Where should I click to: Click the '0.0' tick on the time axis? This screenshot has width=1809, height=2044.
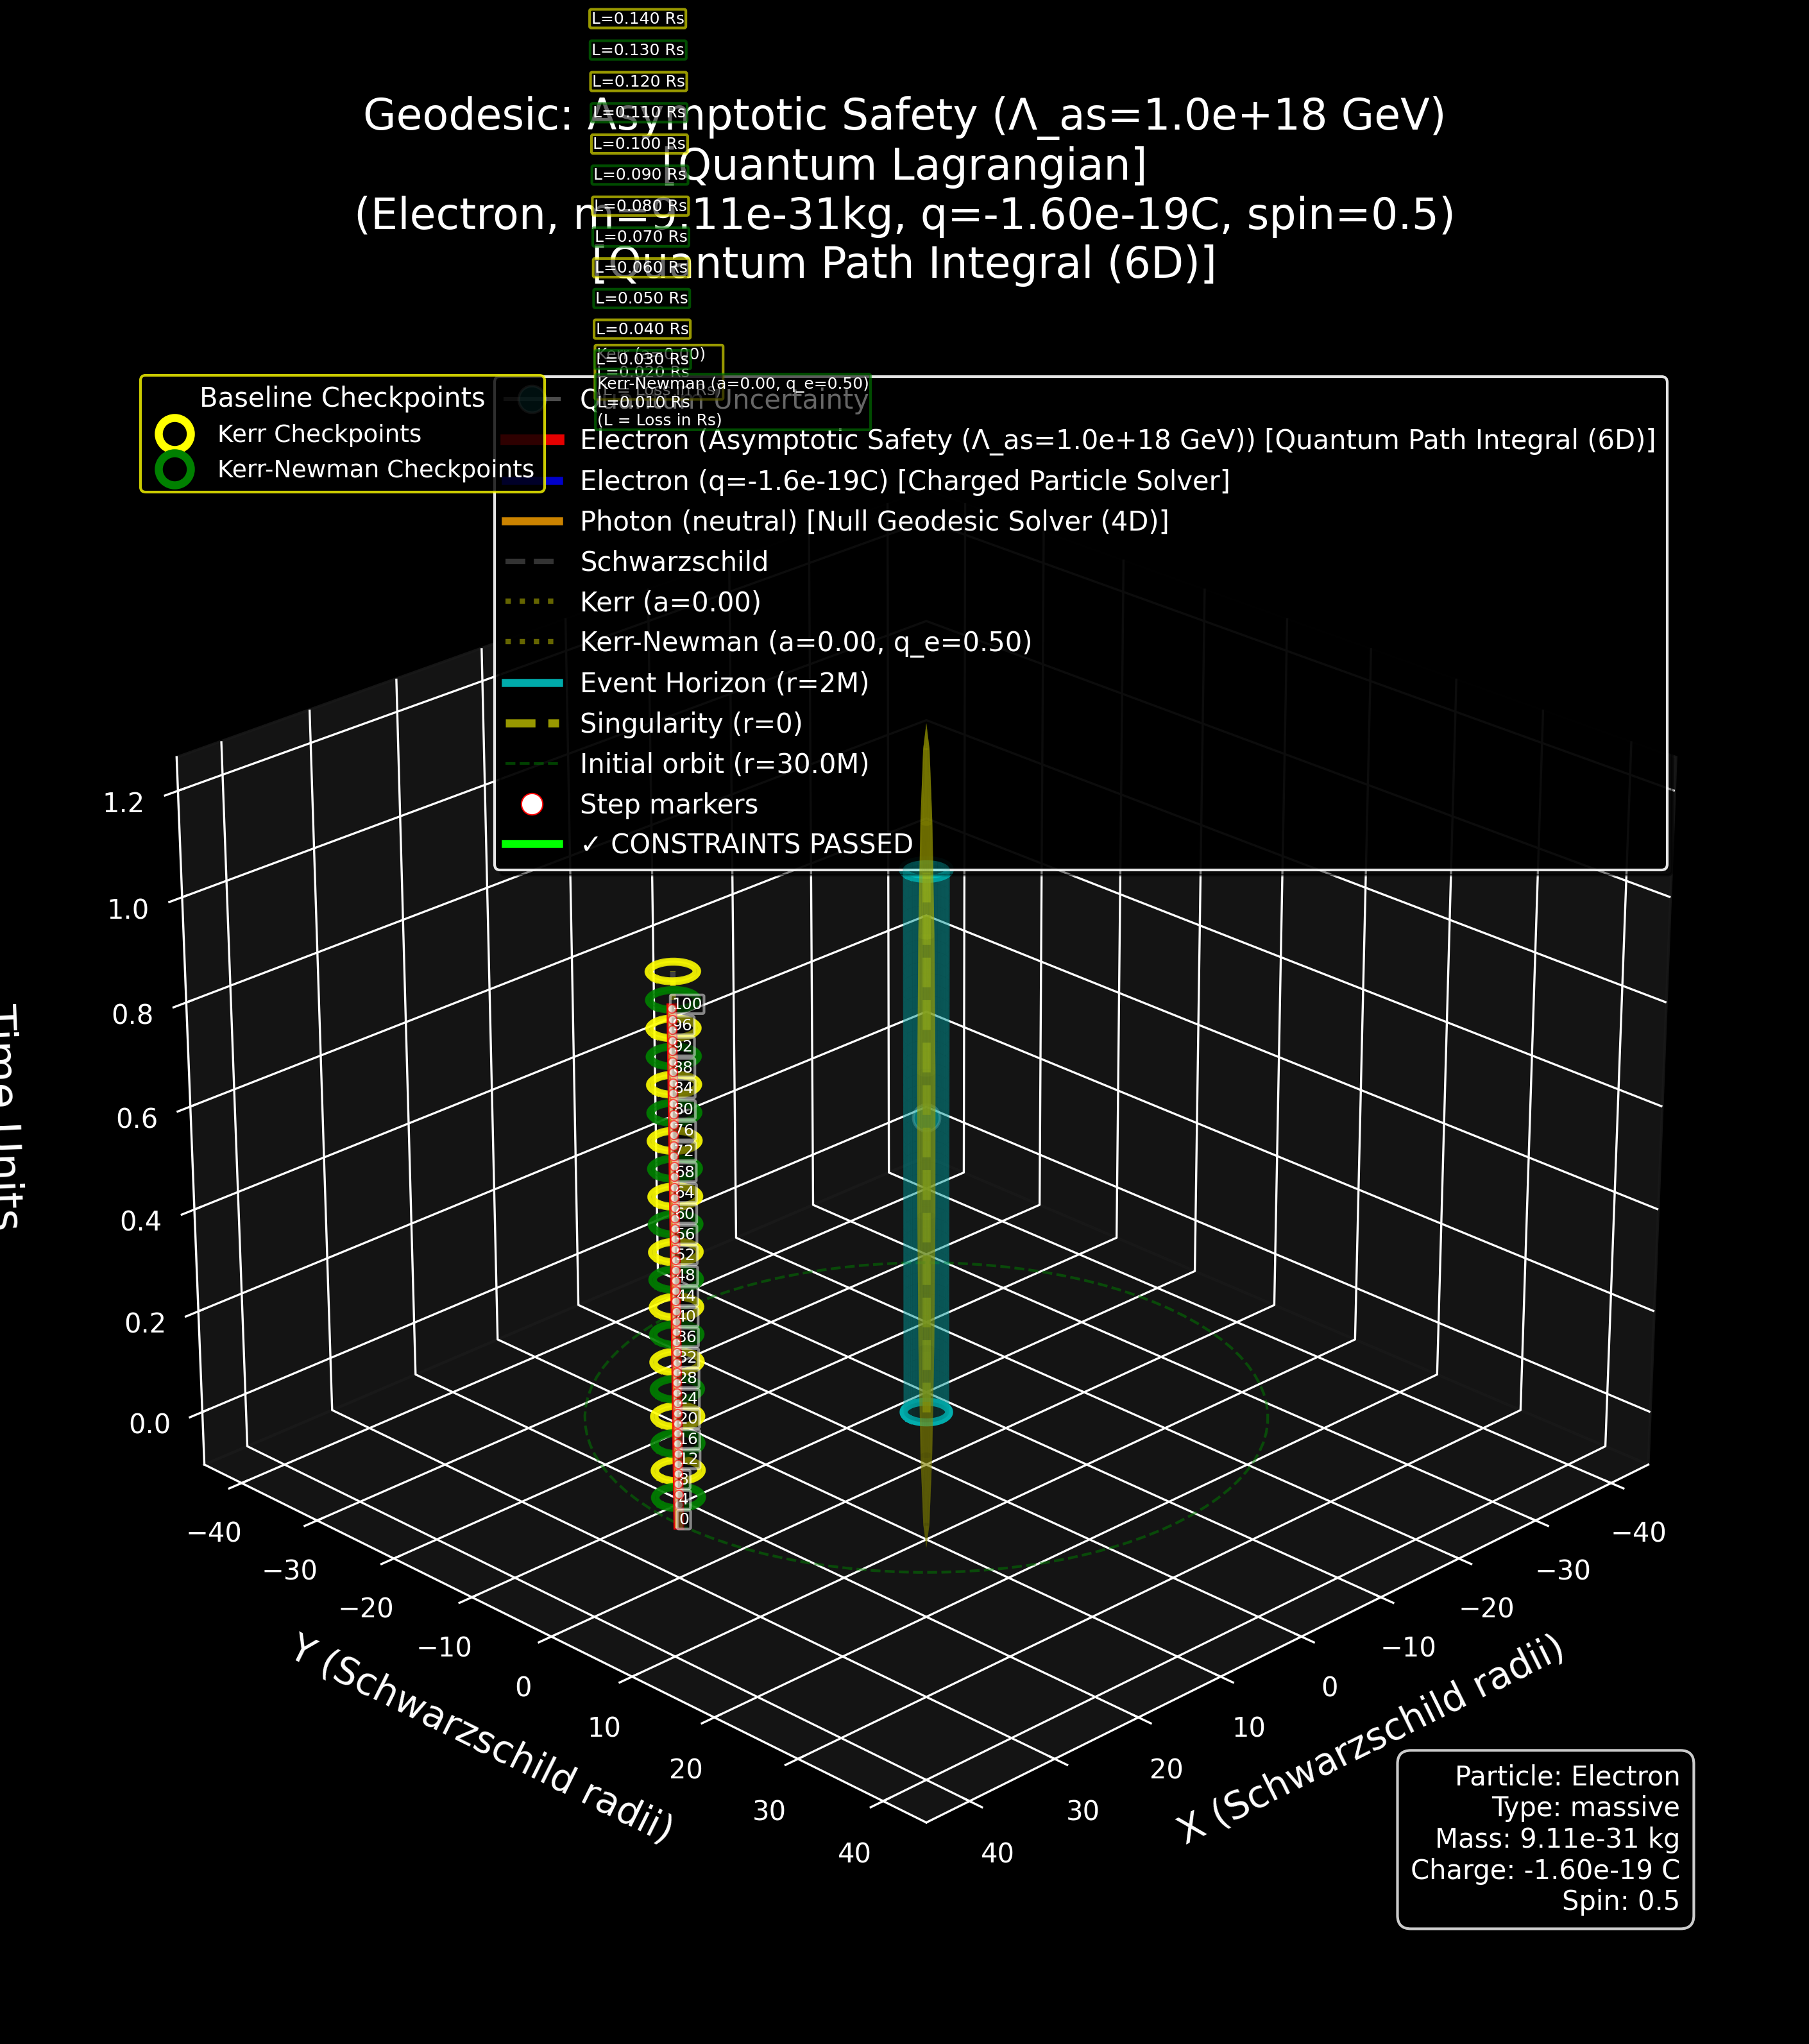coord(150,1423)
